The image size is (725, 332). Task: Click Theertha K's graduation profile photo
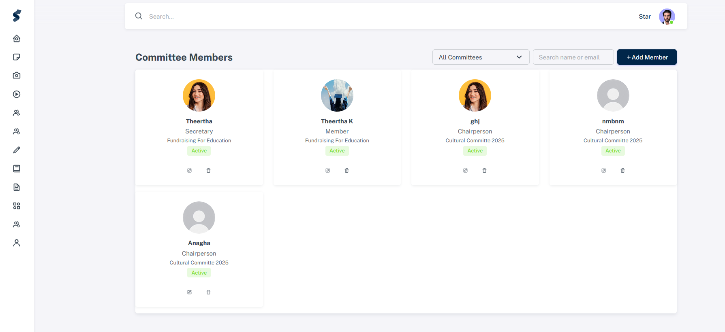(x=337, y=95)
